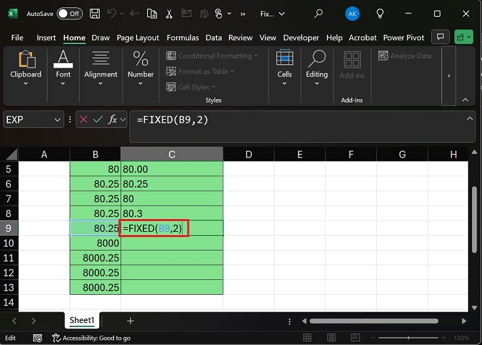Click the lightbulb tips icon
482x345 pixels.
pyautogui.click(x=381, y=13)
